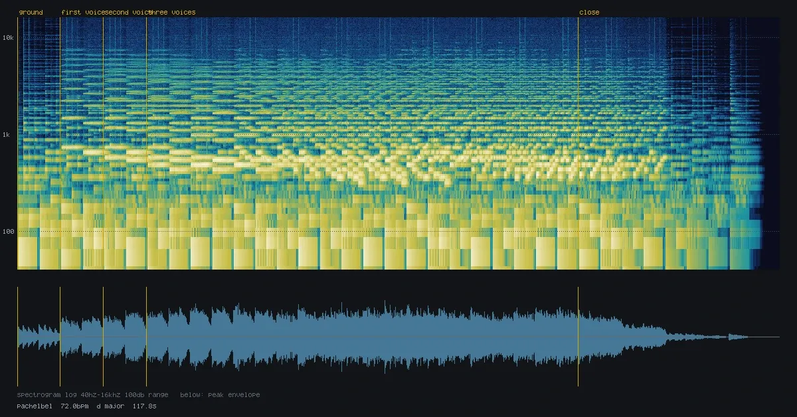Click the 100 frequency axis label

coord(8,232)
